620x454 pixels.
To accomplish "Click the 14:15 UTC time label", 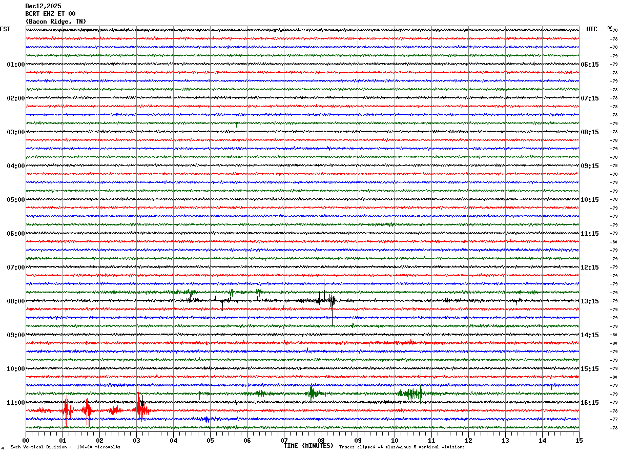I will click(590, 335).
